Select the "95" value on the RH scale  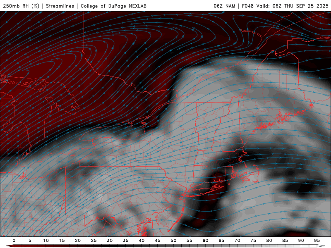(x=317, y=241)
